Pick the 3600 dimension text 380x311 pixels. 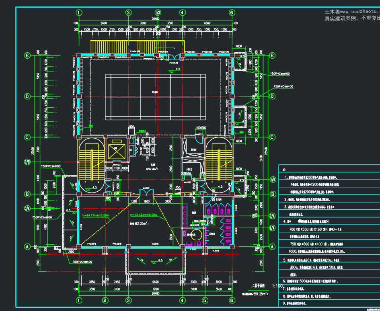219,289
